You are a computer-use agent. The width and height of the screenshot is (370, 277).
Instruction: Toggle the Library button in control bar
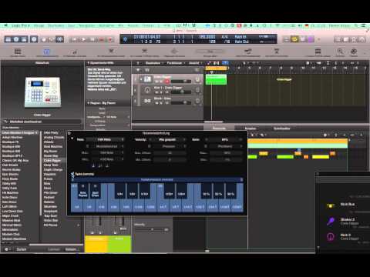8,39
